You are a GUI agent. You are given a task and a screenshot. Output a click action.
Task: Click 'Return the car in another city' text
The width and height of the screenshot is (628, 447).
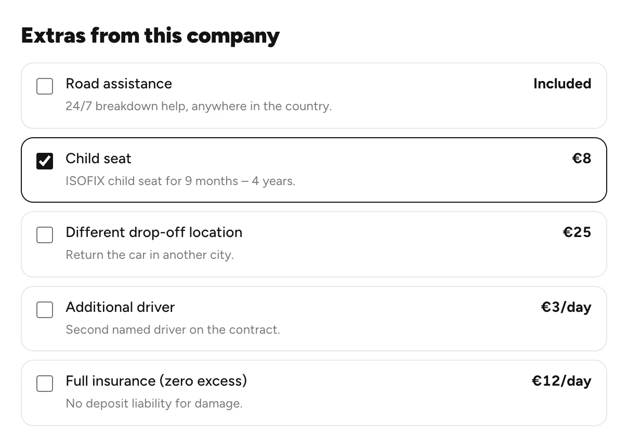pos(150,255)
